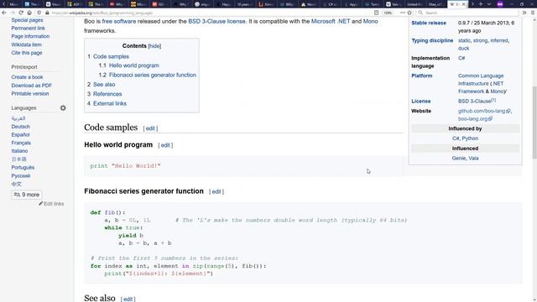
Task: Click the browser Forward arrow button
Action: (x=13, y=13)
